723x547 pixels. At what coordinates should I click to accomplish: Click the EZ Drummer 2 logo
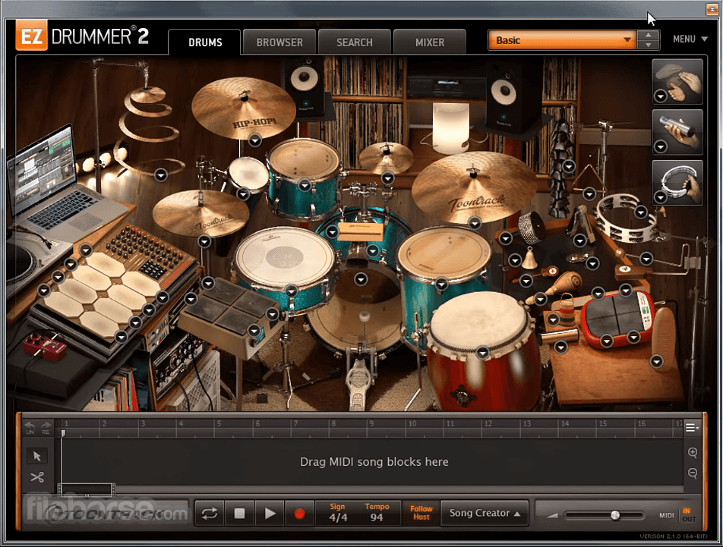83,36
